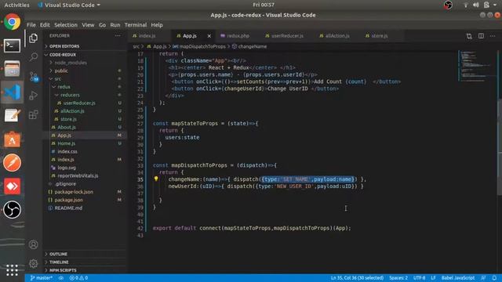502x282 pixels.
Task: Open the Source Control view
Action: 33,77
